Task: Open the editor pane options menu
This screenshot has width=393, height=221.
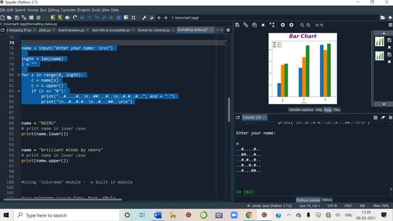Action: point(228,30)
